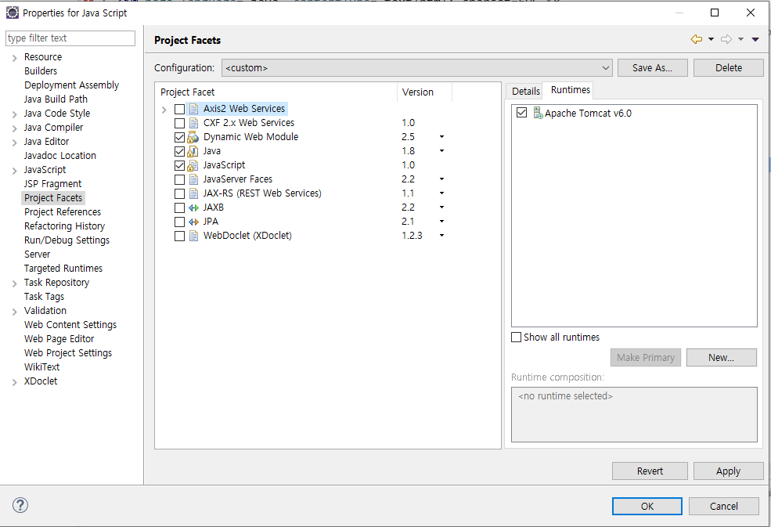This screenshot has height=527, width=771.
Task: Open the view menu dropdown arrow
Action: click(755, 39)
